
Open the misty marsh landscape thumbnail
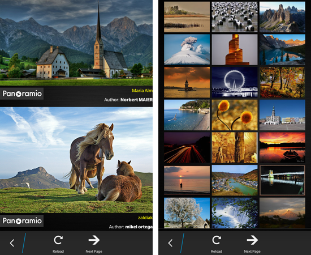187,17
